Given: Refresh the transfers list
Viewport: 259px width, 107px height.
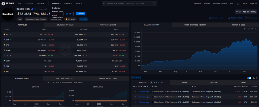Looking at the screenshot, I should (162, 82).
